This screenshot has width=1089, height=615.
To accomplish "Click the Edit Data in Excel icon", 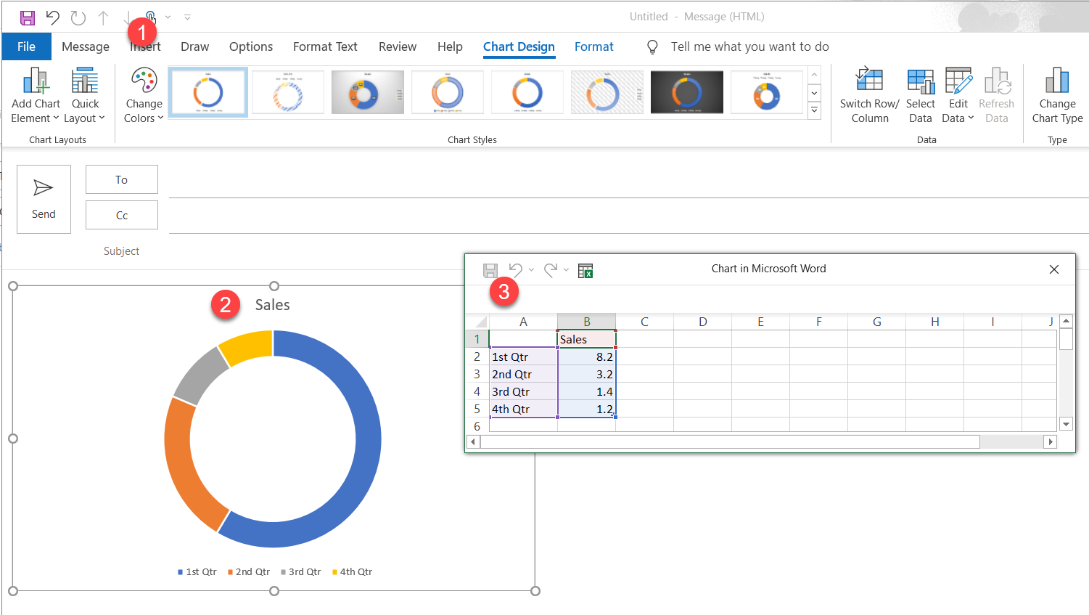I will [585, 269].
